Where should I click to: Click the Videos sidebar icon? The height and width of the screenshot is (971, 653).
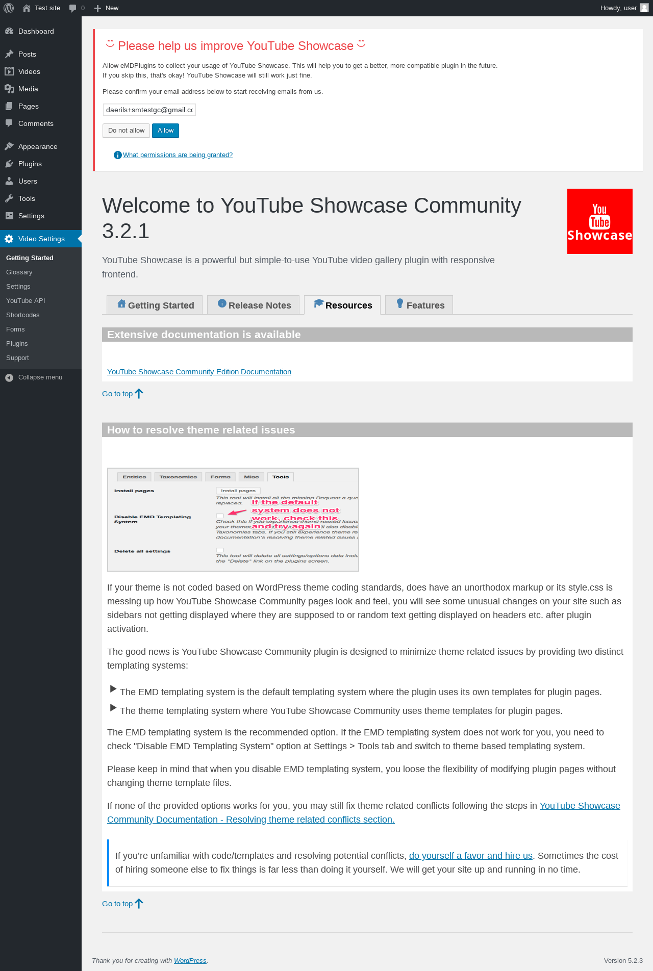pos(9,71)
